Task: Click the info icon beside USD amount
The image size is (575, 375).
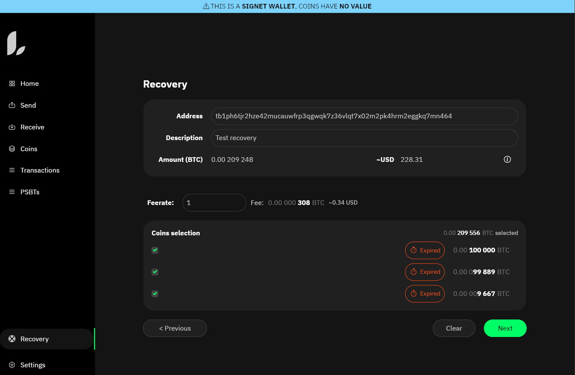Action: tap(507, 160)
